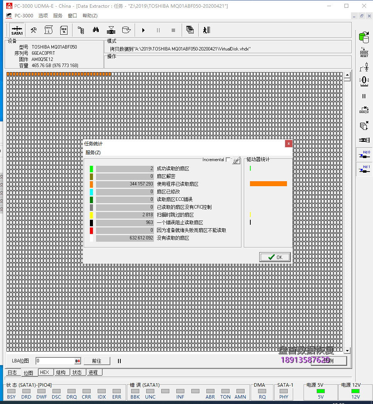Click the binoculars search icon
The height and width of the screenshot is (404, 373).
coord(96,30)
